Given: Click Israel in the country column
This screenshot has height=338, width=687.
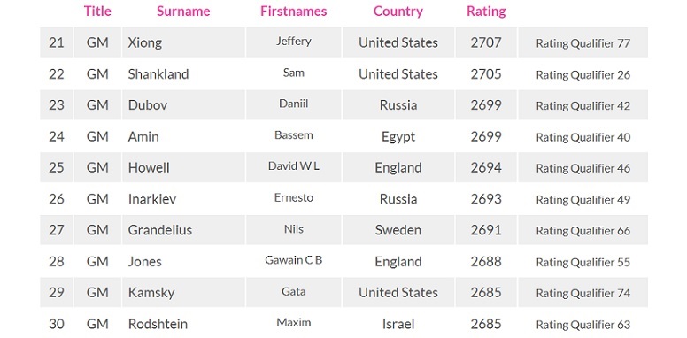Looking at the screenshot, I should pyautogui.click(x=398, y=324).
